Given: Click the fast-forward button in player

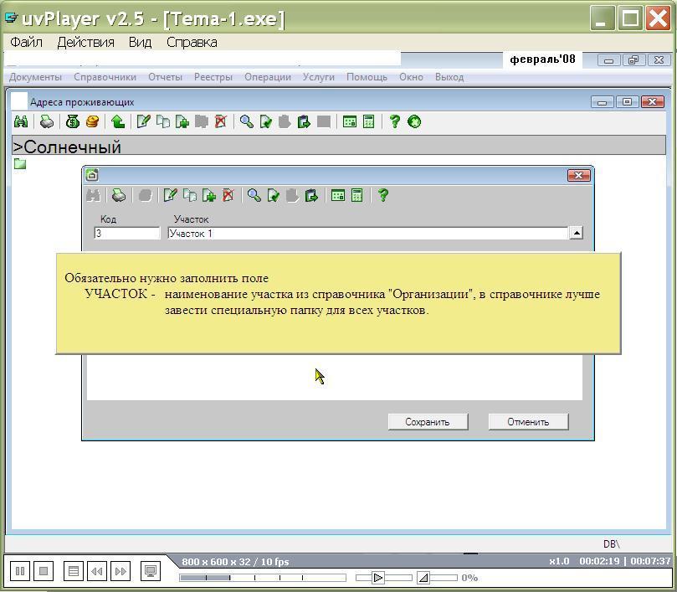Looking at the screenshot, I should coord(121,571).
